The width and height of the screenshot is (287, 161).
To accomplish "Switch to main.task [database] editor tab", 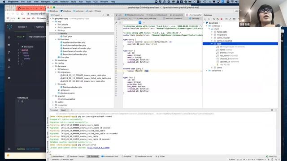I will pos(173,19).
